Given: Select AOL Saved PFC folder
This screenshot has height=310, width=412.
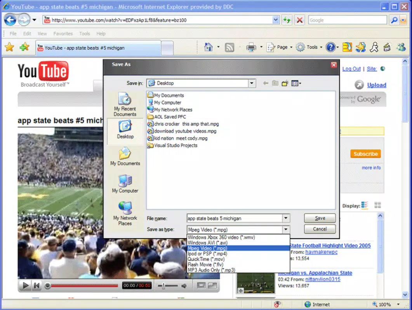Looking at the screenshot, I should 167,117.
